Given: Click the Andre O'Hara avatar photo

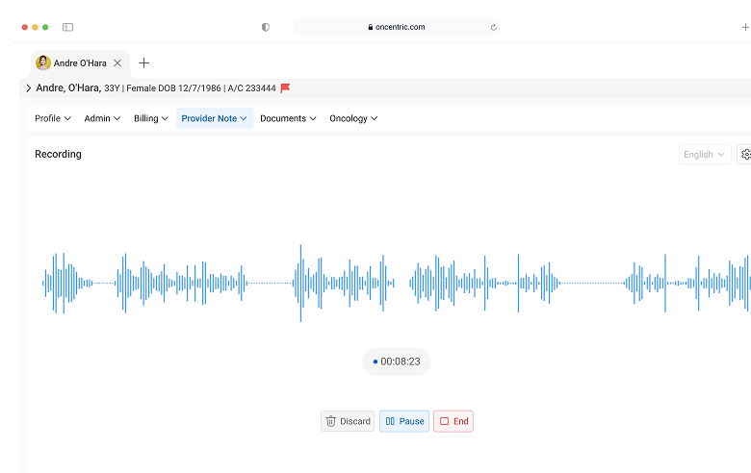Looking at the screenshot, I should coord(43,63).
